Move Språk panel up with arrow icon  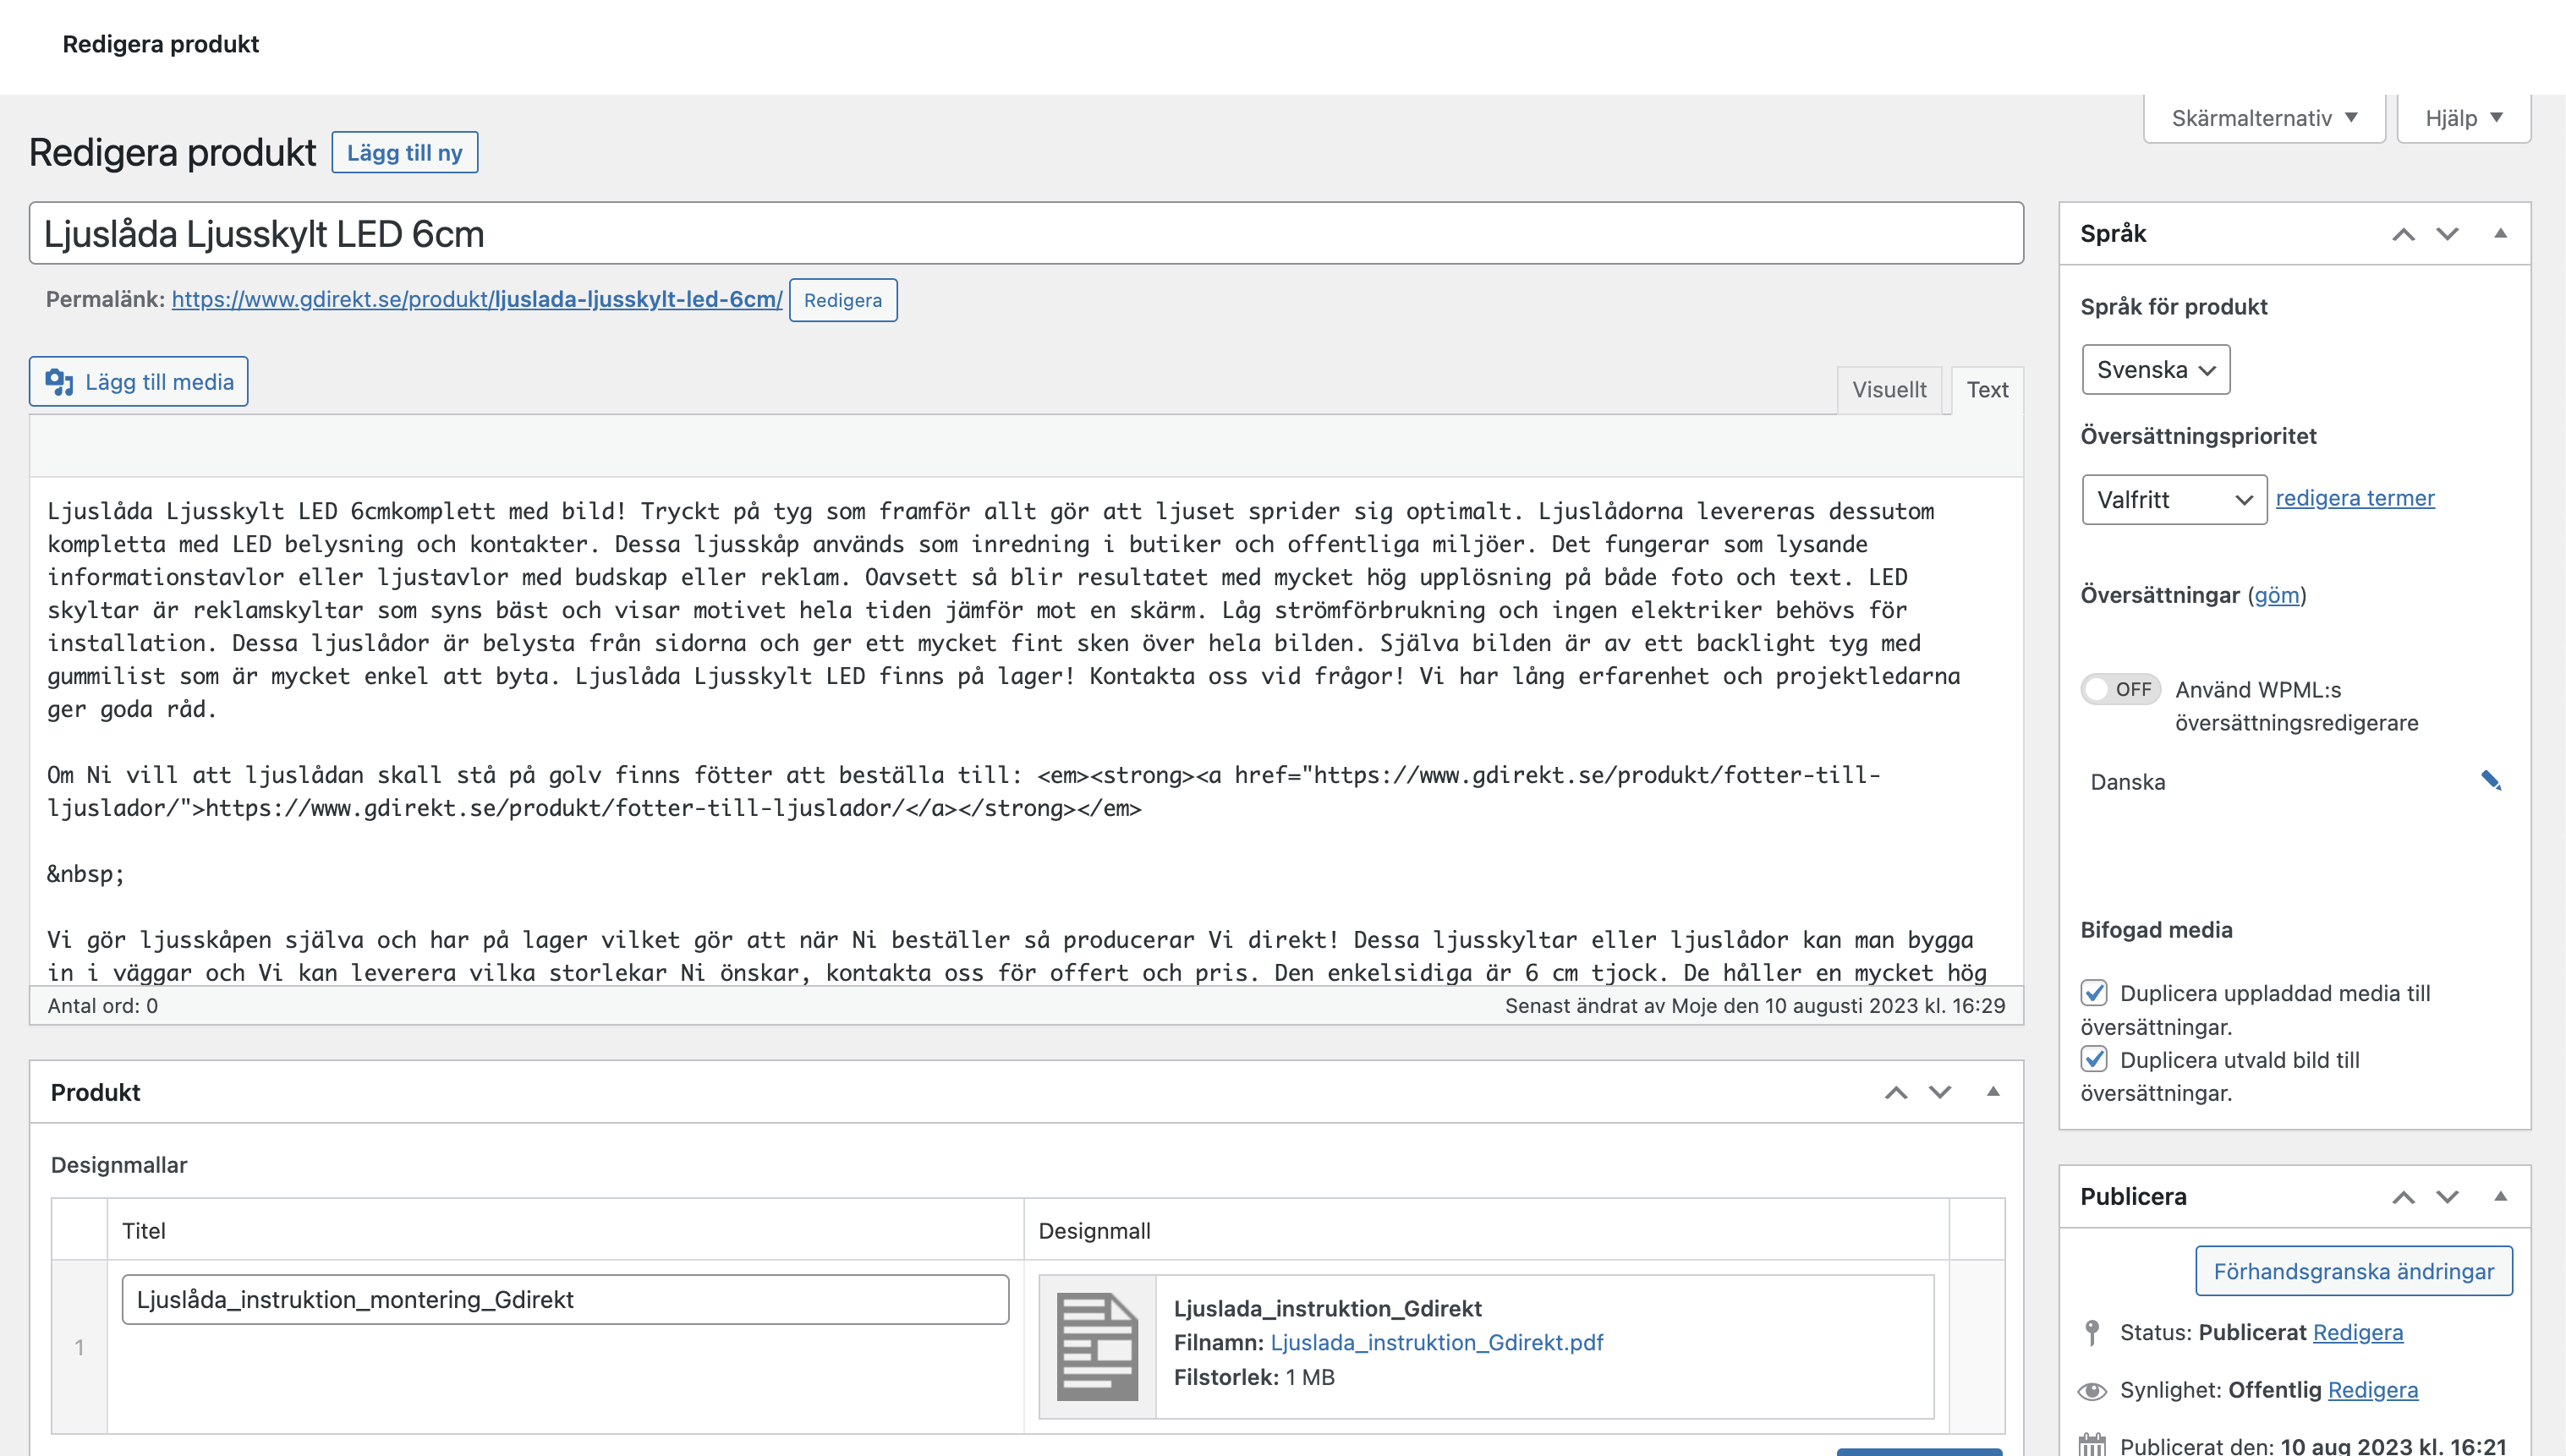coord(2403,234)
